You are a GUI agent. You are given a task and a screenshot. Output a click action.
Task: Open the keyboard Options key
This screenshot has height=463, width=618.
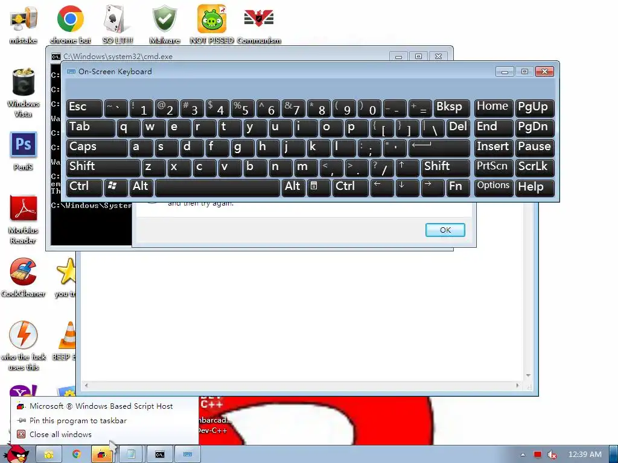(494, 187)
